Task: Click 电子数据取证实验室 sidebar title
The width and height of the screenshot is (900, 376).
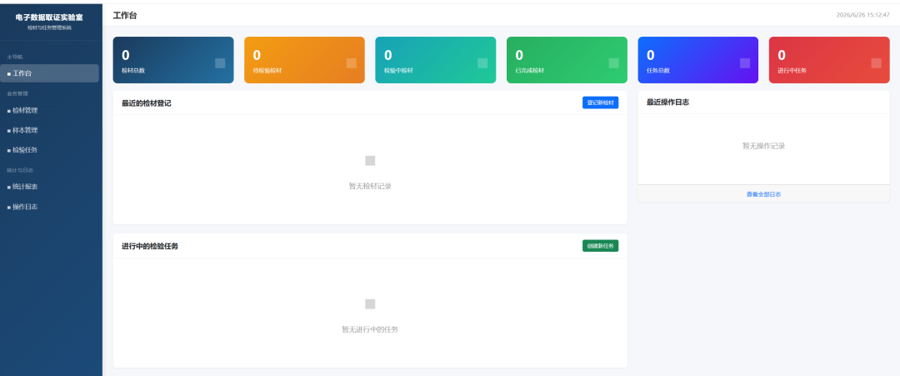Action: (x=49, y=18)
